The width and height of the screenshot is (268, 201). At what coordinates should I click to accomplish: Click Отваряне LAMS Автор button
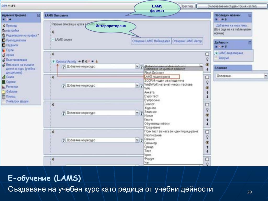tap(187, 41)
